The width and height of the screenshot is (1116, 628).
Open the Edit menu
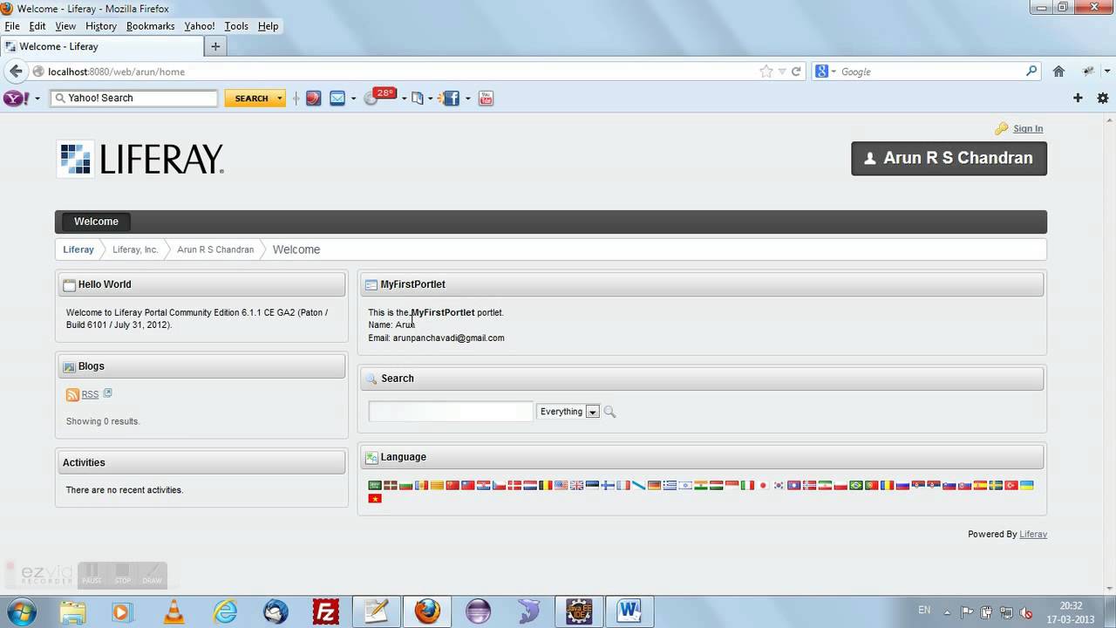tap(37, 26)
